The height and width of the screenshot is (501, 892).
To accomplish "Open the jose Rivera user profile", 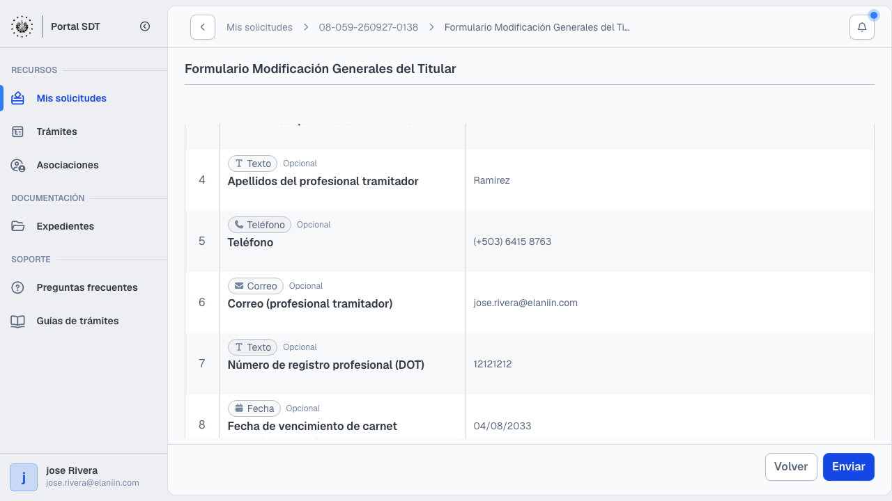I will coord(84,477).
